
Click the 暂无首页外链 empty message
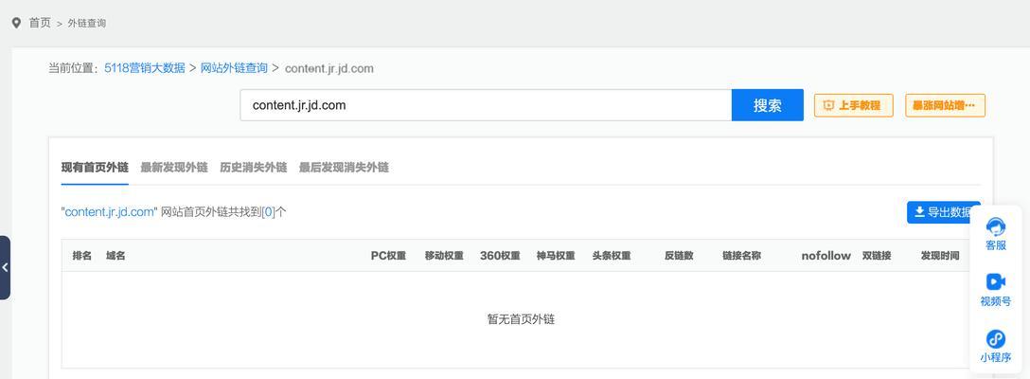click(521, 319)
